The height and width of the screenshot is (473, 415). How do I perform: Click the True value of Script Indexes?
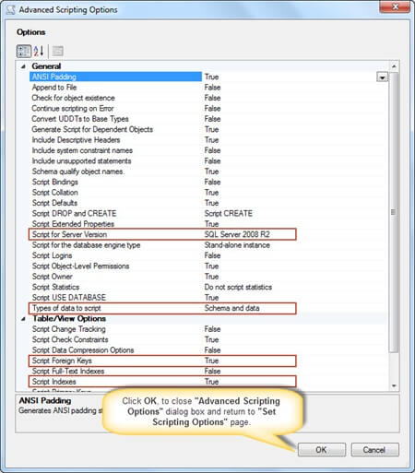(x=212, y=382)
